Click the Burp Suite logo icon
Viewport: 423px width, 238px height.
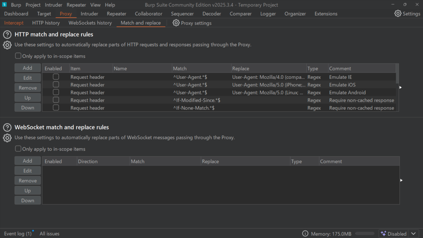pos(5,5)
